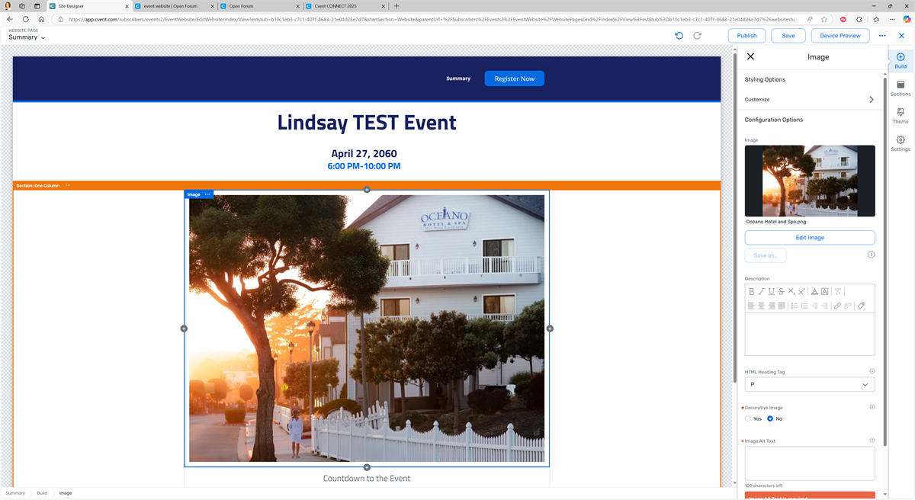Open Section One Column options ellipsis
The width and height of the screenshot is (915, 500).
coord(68,185)
